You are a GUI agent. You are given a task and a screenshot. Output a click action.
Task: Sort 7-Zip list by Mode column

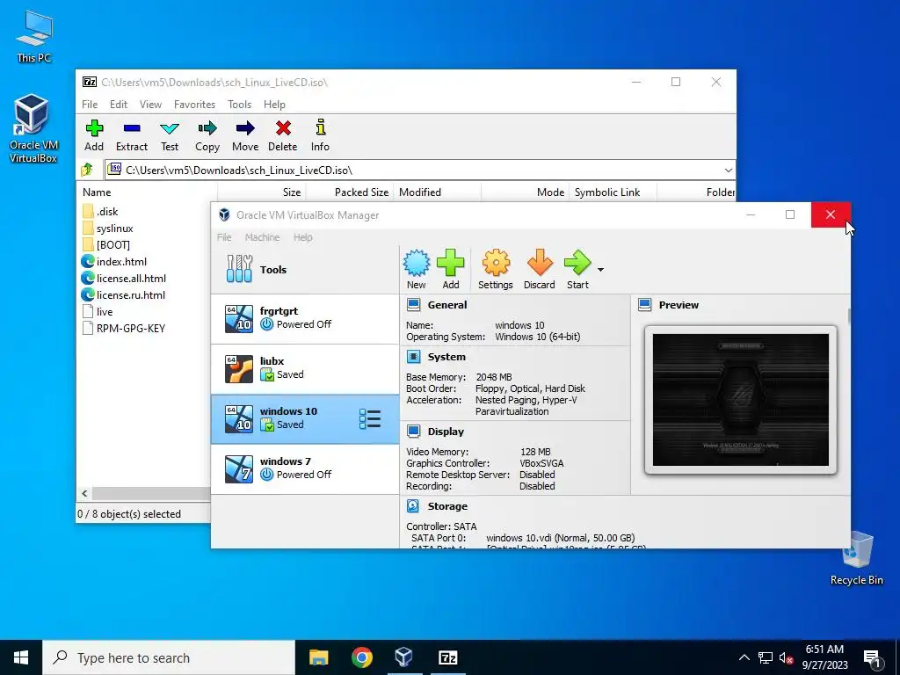tap(526, 192)
